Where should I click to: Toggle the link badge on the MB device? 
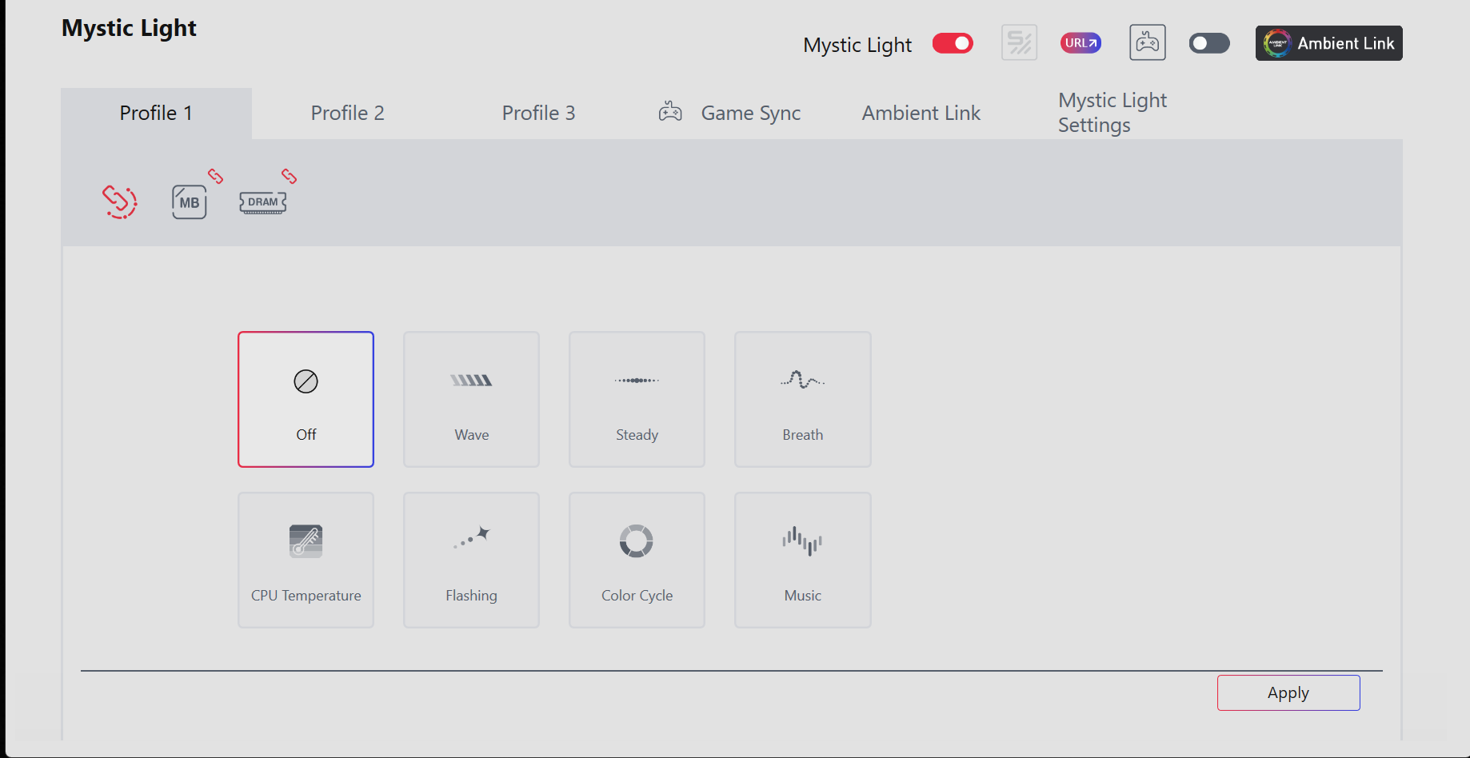tap(216, 176)
